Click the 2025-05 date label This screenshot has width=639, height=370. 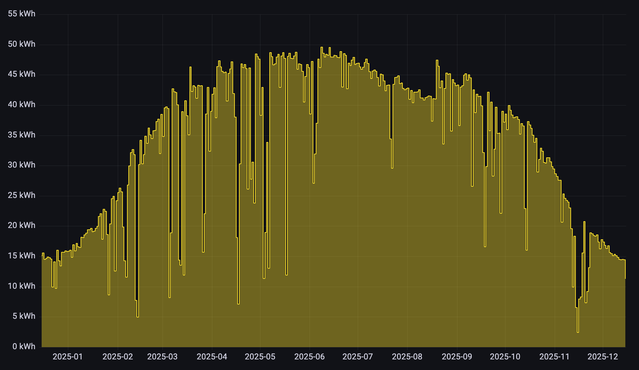[260, 357]
